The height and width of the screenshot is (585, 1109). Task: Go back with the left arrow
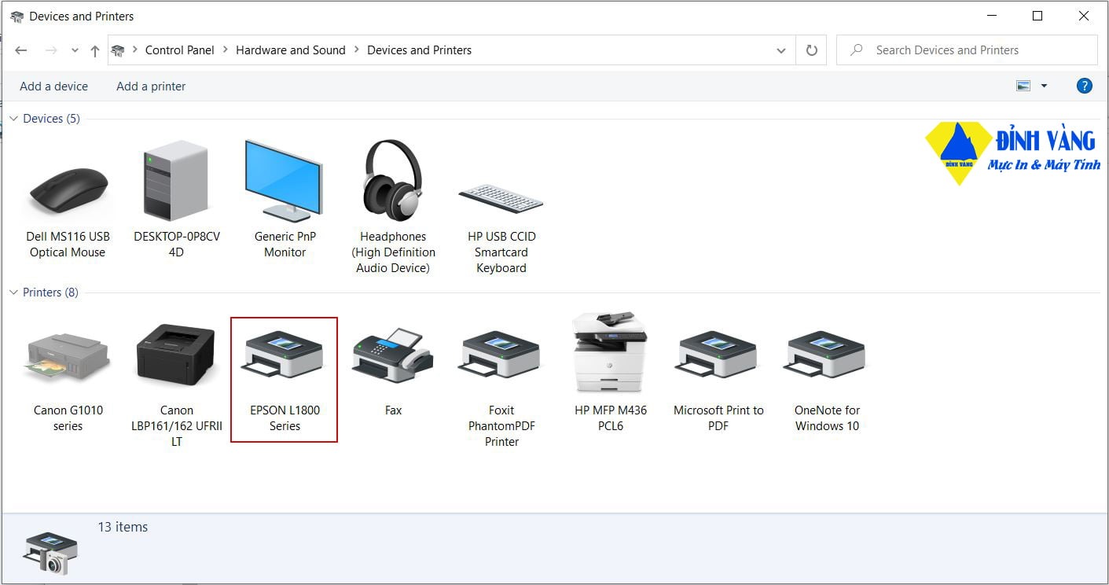point(21,50)
